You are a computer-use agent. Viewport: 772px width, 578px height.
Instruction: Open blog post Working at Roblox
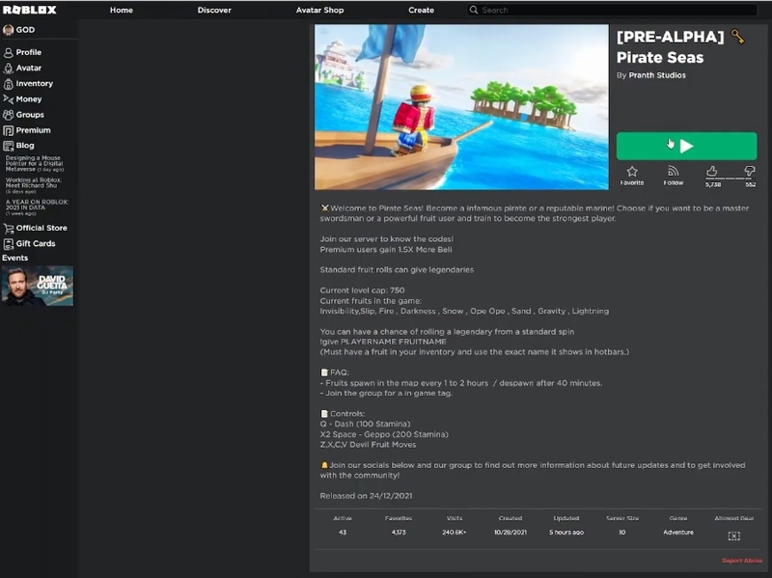tap(34, 185)
